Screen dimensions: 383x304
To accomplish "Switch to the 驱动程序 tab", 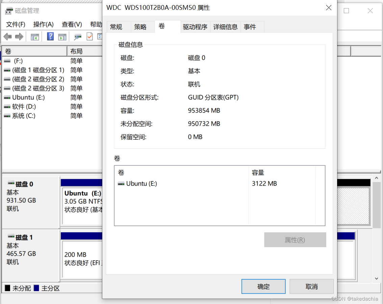I will pos(195,27).
